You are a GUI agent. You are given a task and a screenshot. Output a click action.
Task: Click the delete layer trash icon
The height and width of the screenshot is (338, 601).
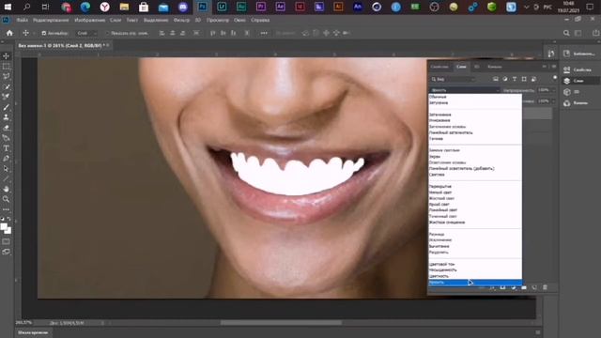(x=545, y=287)
